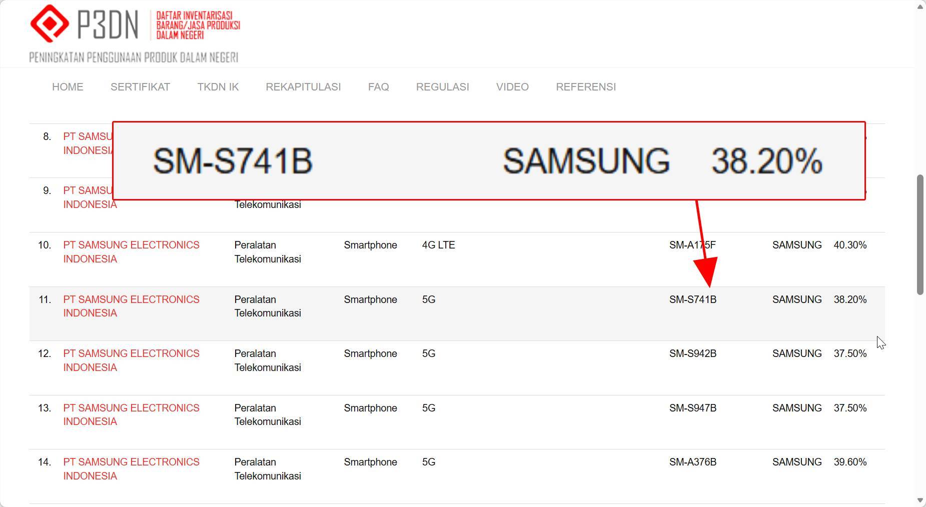Open the FAQ page
The height and width of the screenshot is (507, 926).
pos(378,87)
